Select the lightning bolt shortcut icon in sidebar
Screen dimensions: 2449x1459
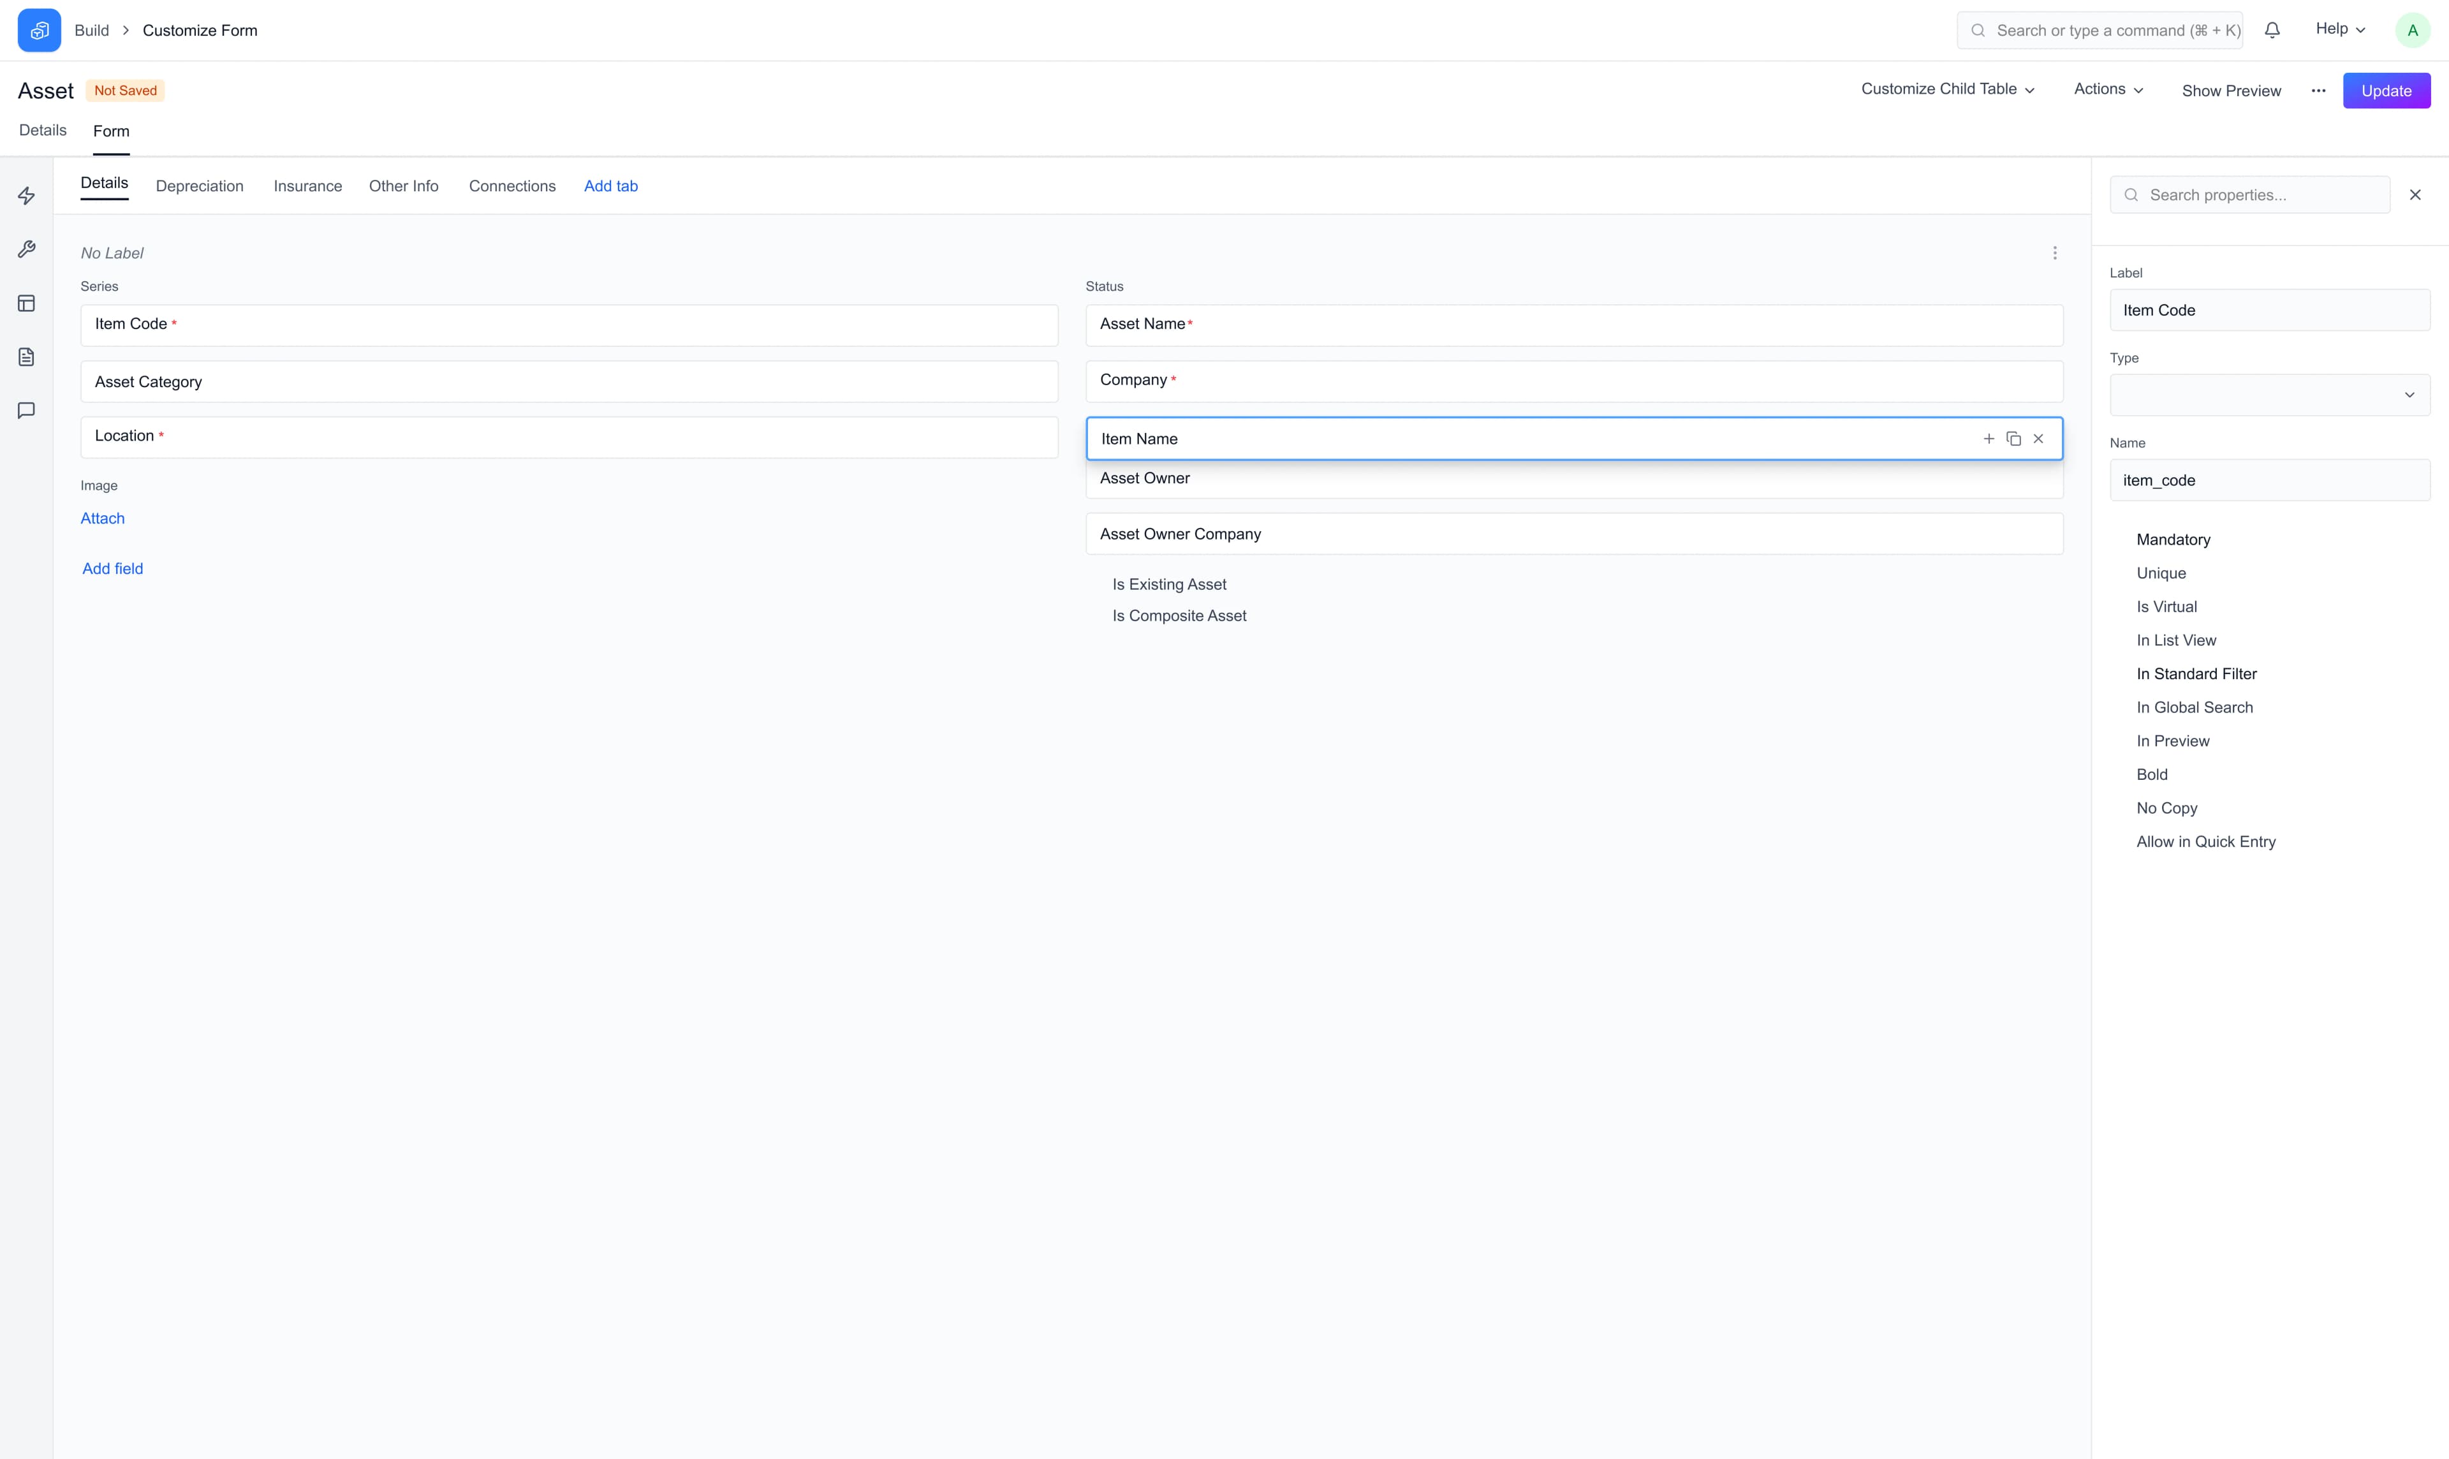tap(26, 196)
